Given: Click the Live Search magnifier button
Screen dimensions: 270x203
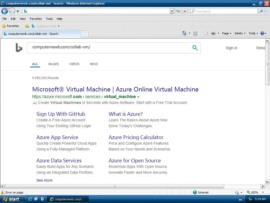Looking at the screenshot, I should [x=261, y=11].
